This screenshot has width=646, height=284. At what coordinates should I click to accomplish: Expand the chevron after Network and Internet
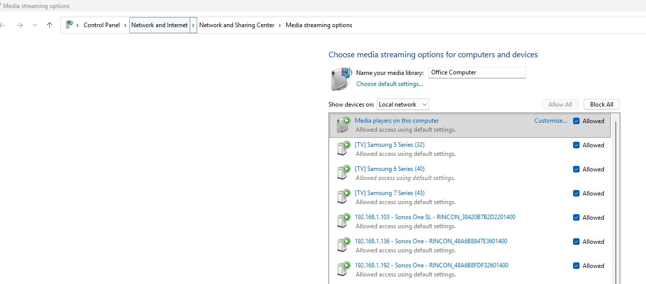(193, 25)
